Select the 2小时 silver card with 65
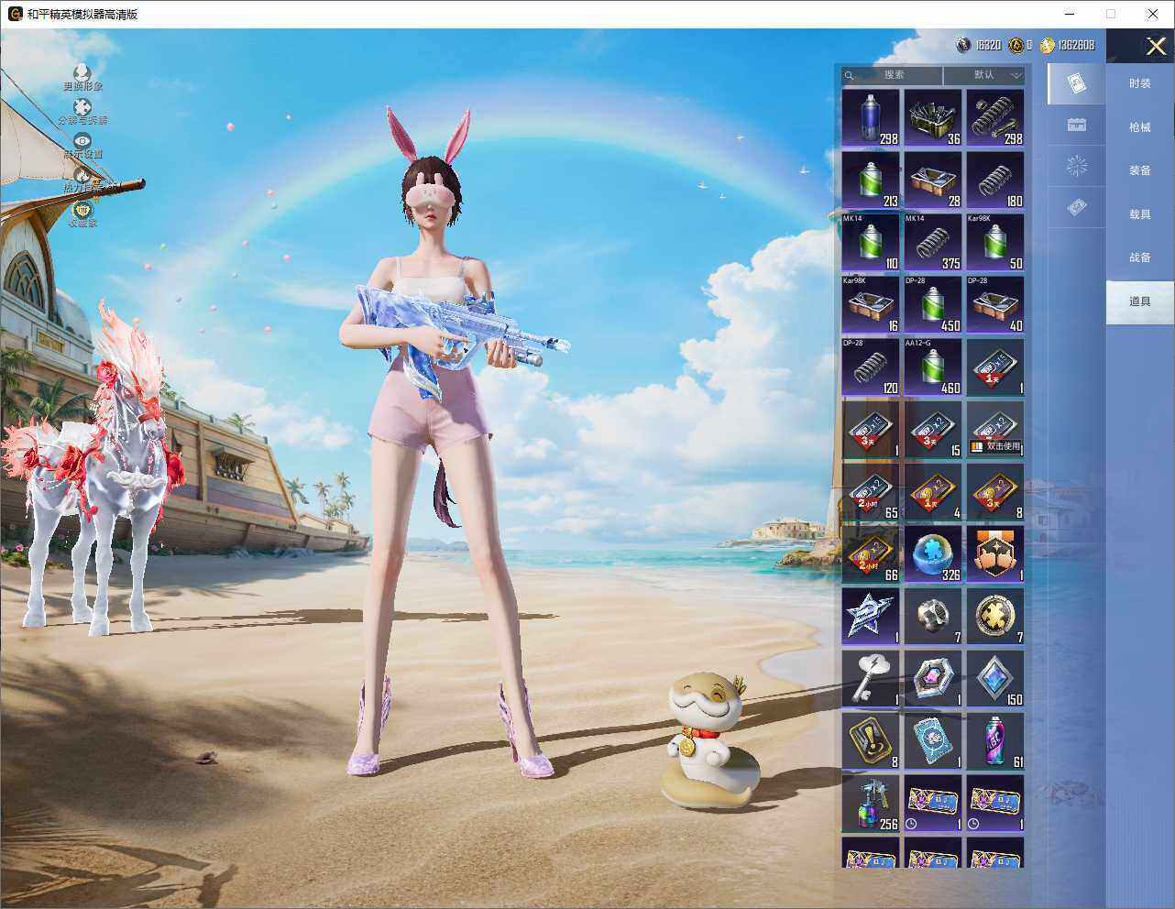Viewport: 1175px width, 909px height. click(x=871, y=492)
